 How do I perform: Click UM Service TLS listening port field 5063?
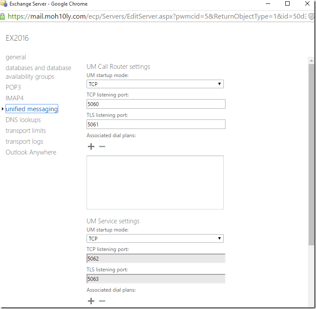coord(156,279)
